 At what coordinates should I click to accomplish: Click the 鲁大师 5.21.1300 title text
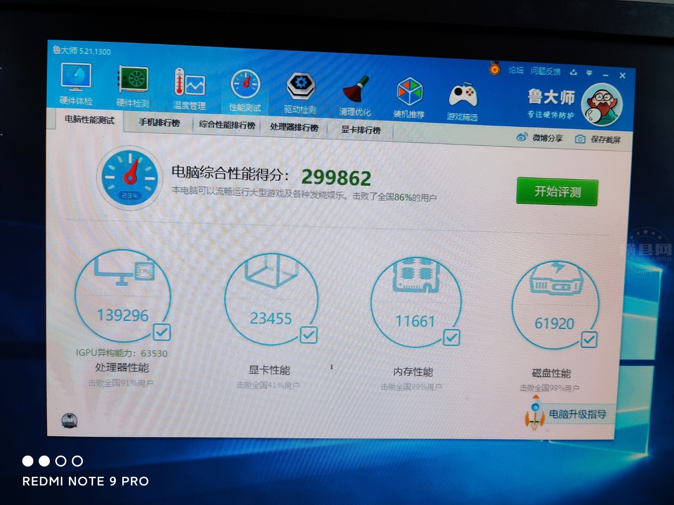(82, 51)
